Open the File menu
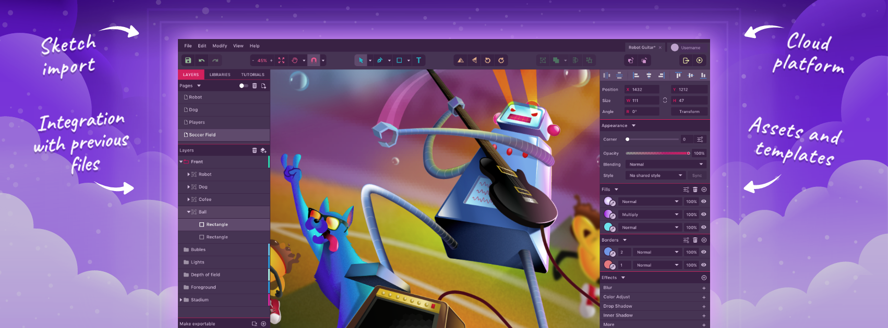The image size is (888, 328). (x=188, y=46)
